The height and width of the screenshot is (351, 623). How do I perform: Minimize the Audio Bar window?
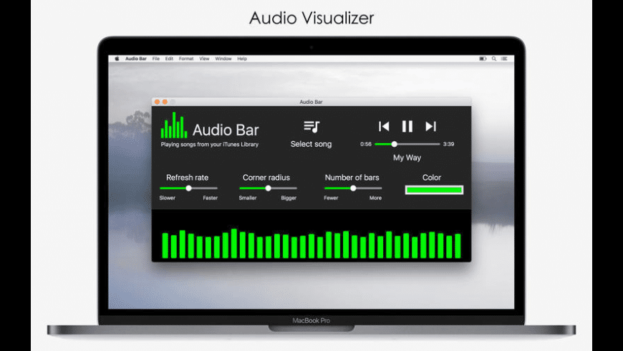[x=165, y=102]
